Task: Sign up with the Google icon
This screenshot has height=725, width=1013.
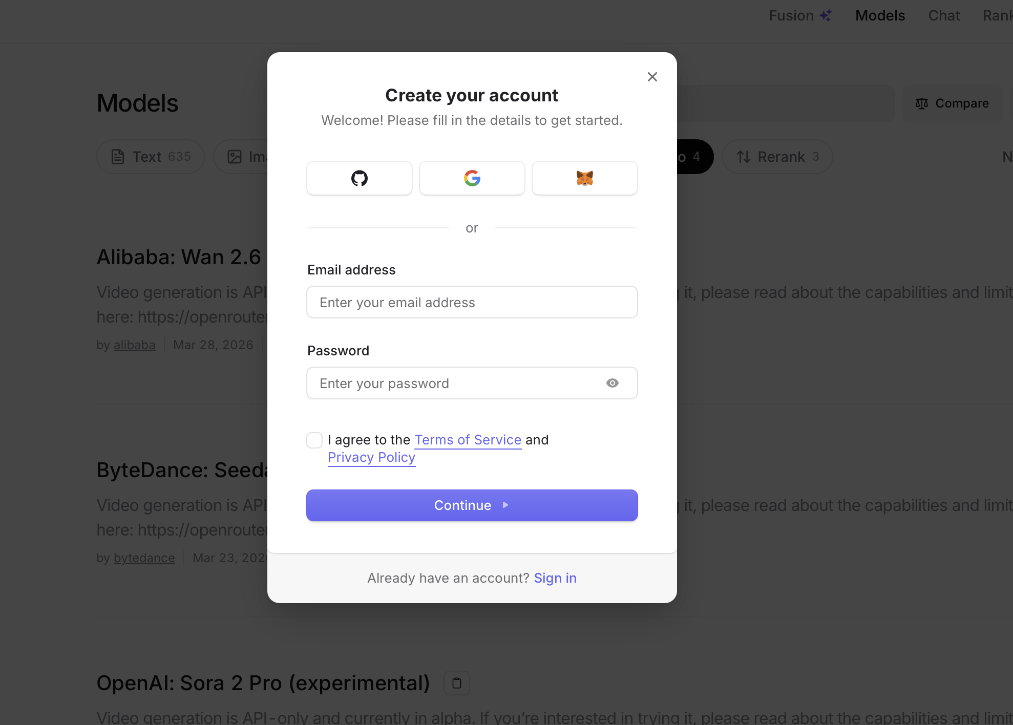Action: click(472, 178)
